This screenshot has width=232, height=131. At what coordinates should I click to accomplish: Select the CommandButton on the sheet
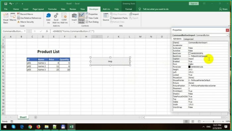(110, 61)
